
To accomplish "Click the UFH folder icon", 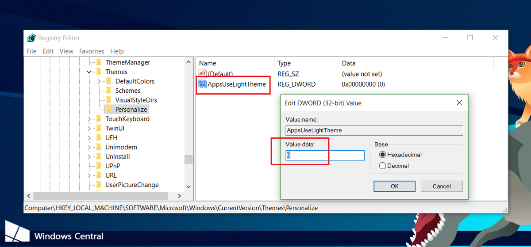I will [x=99, y=137].
